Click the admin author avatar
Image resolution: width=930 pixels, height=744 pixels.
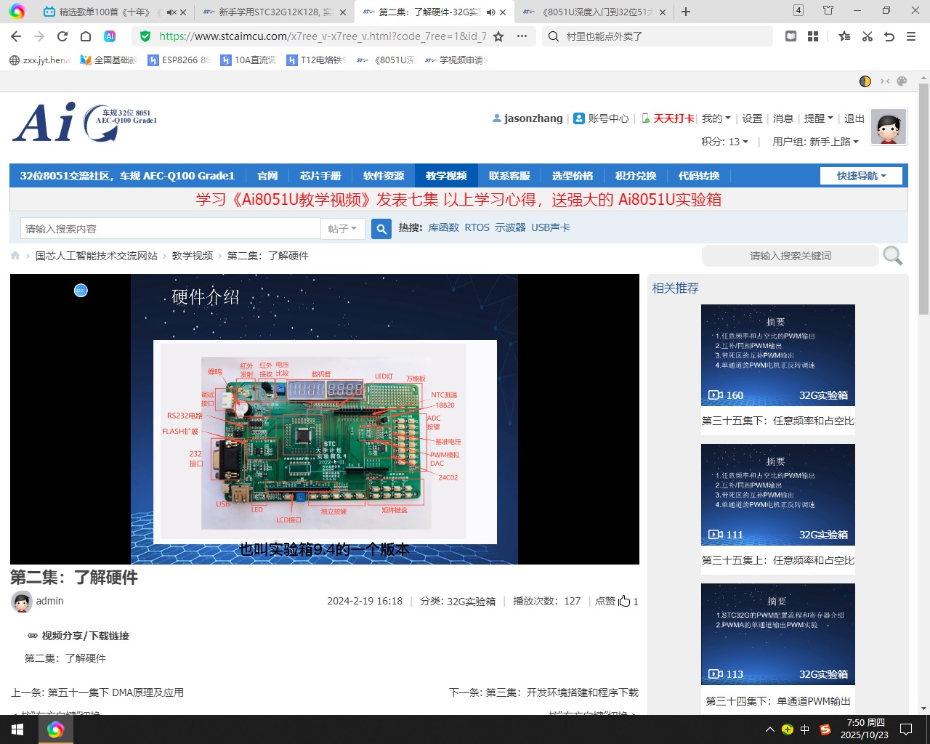[x=22, y=602]
